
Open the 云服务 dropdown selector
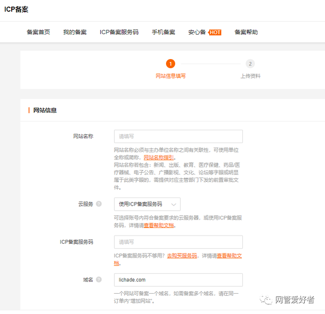[147, 204]
